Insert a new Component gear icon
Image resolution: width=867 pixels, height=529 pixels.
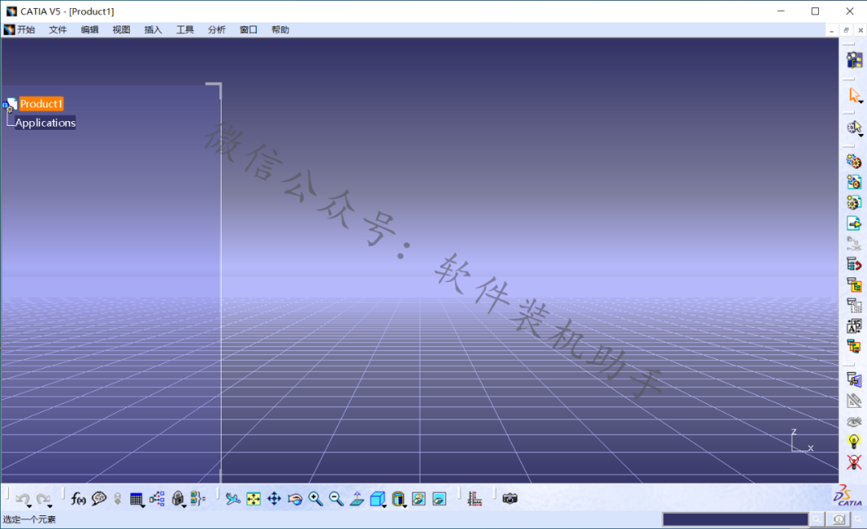(x=853, y=161)
